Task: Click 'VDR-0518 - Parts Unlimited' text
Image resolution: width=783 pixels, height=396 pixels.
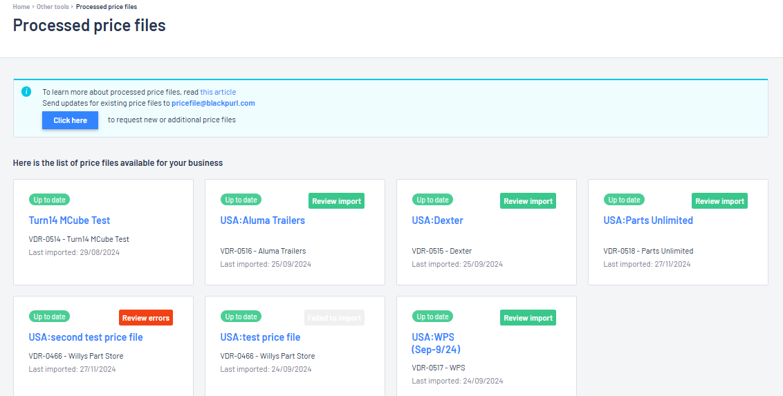Action: (648, 251)
